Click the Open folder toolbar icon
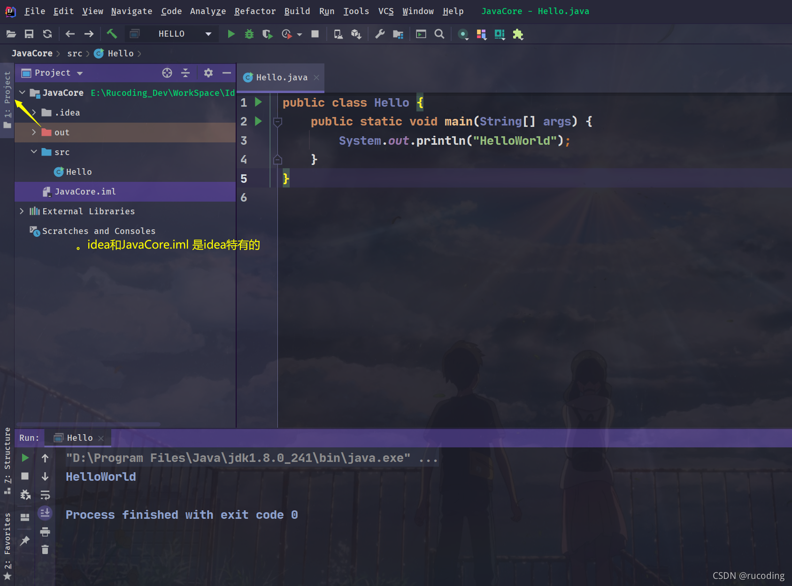Viewport: 792px width, 586px height. click(x=11, y=34)
